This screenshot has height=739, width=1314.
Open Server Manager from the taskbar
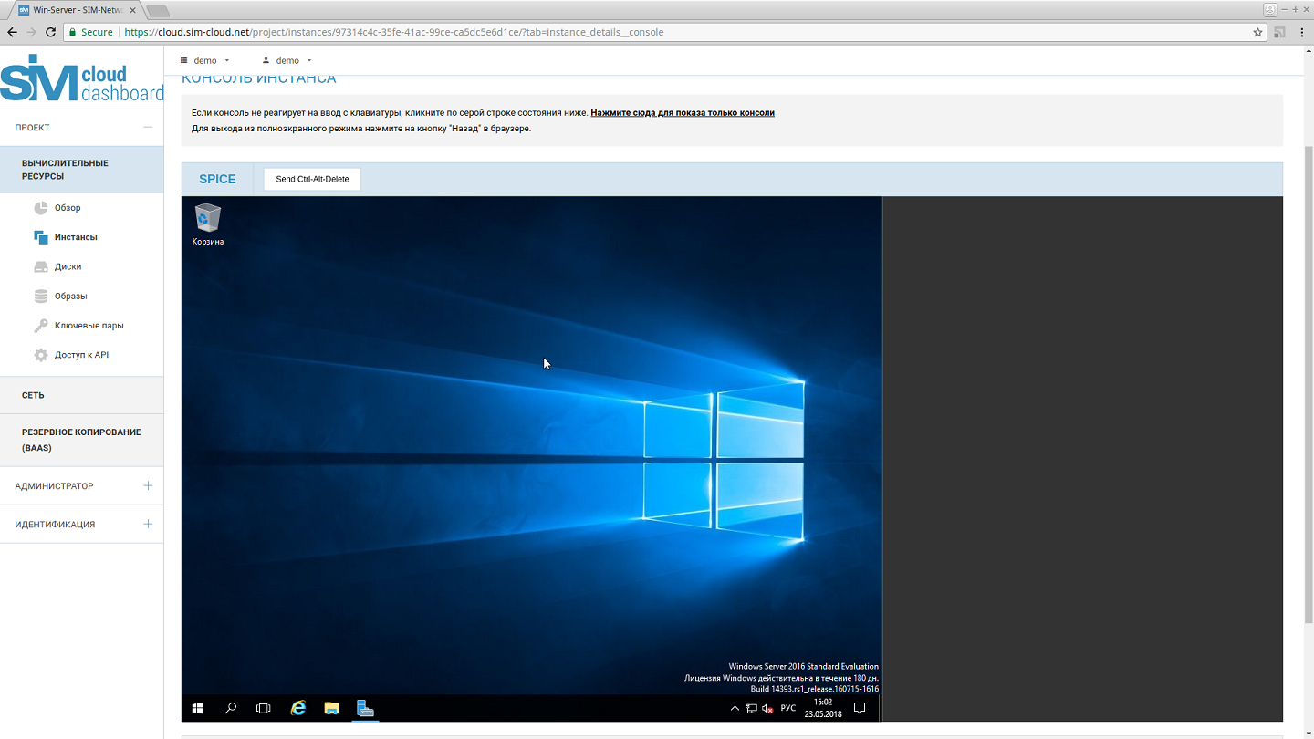click(365, 708)
